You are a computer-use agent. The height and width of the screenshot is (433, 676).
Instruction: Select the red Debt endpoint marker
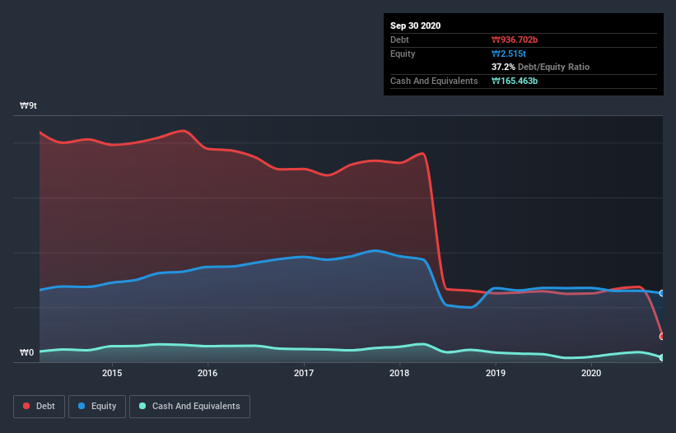pyautogui.click(x=662, y=336)
